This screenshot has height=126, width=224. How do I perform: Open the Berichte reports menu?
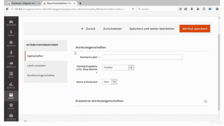click(x=11, y=85)
